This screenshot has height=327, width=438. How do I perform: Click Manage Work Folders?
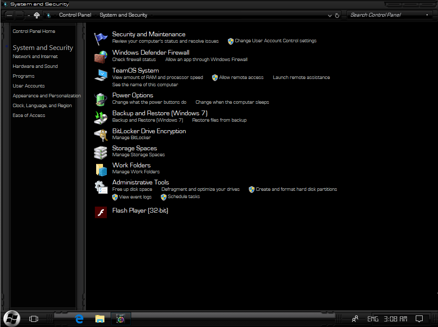point(136,172)
